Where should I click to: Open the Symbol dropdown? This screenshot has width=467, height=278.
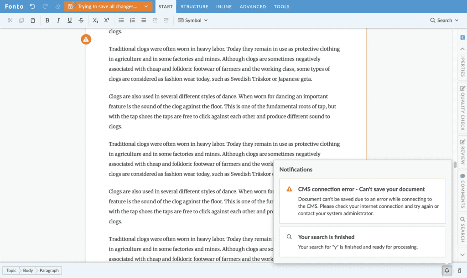coord(193,20)
